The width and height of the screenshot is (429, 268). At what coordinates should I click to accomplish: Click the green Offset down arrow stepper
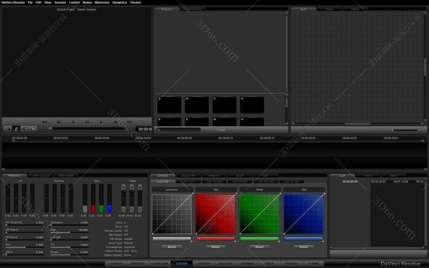(132, 210)
